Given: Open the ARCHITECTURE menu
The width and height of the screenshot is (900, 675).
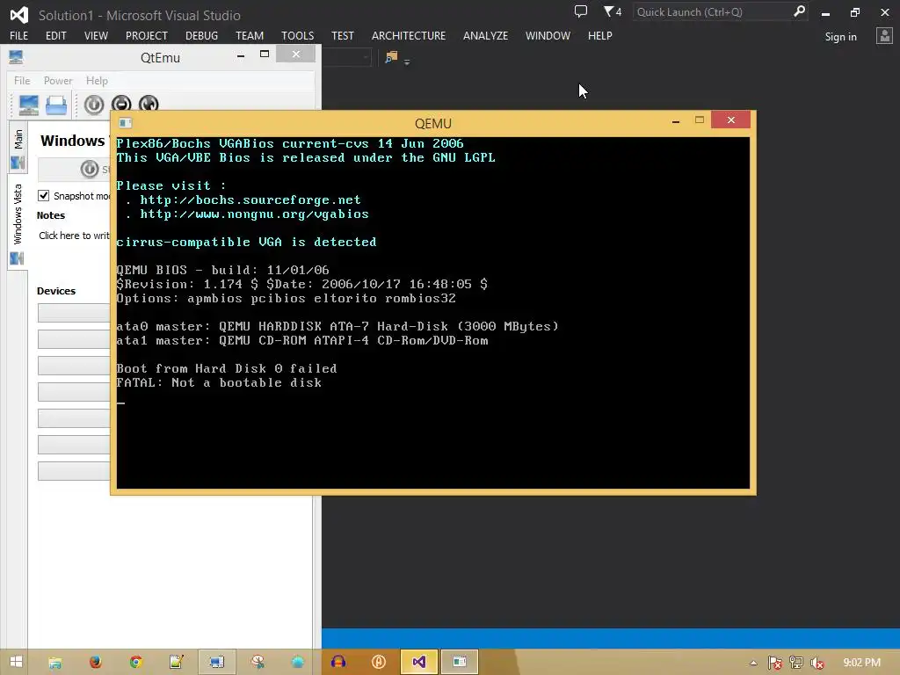Looking at the screenshot, I should (x=408, y=35).
